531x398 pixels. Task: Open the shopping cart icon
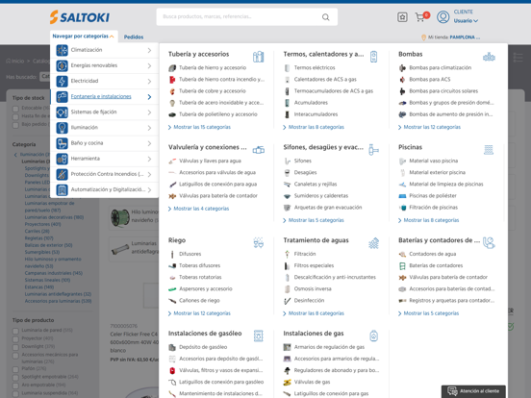click(420, 17)
